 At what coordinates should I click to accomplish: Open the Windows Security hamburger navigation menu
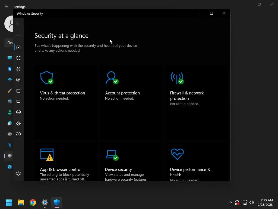click(x=18, y=34)
